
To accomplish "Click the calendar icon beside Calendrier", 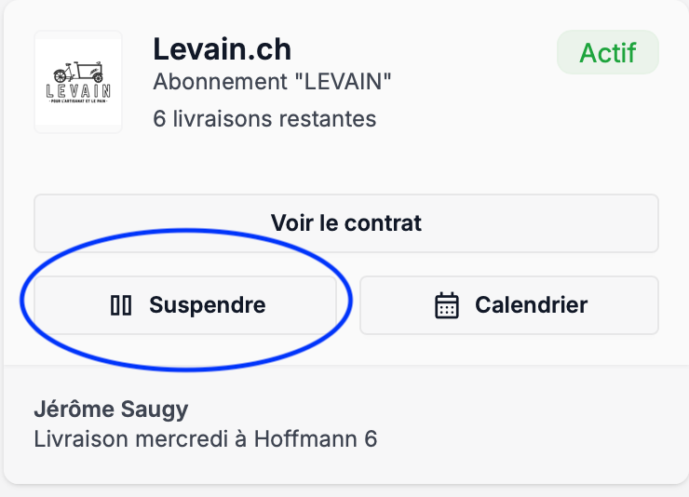I will (x=447, y=305).
